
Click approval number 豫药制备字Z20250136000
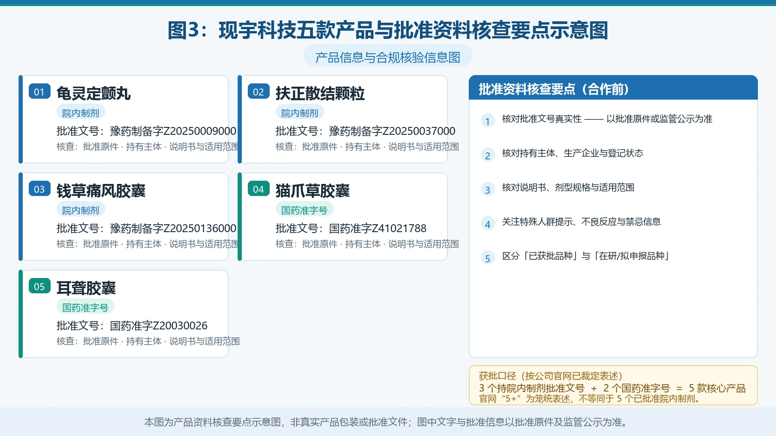[x=173, y=228]
